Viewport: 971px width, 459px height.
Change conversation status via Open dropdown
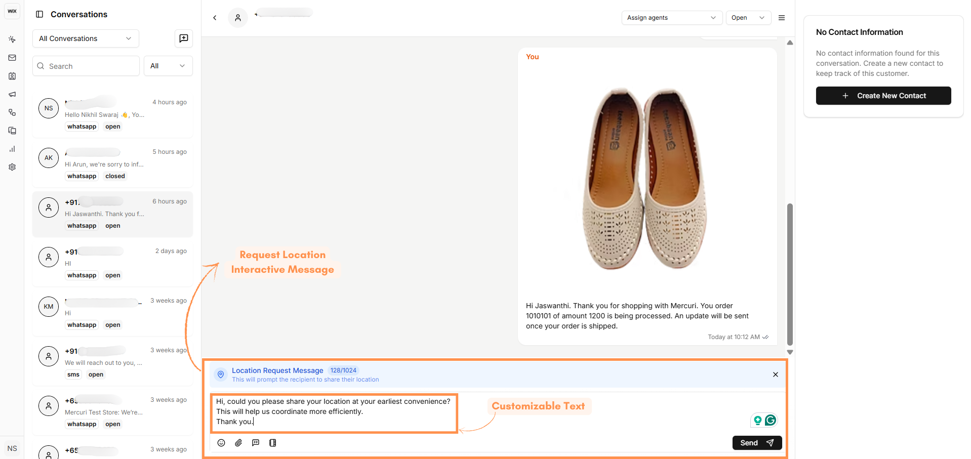748,18
